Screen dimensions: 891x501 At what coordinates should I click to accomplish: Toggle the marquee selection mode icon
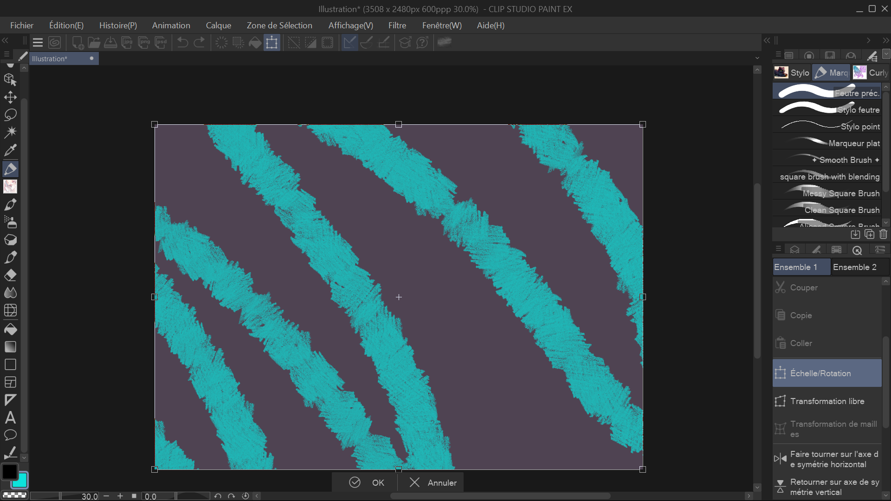[x=294, y=42]
